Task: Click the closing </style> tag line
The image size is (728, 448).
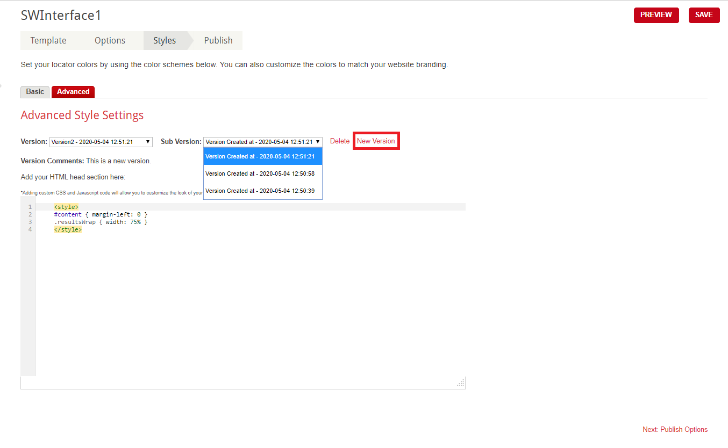Action: (x=68, y=229)
